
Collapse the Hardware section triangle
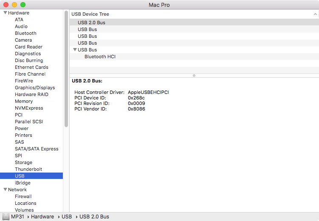(5, 13)
